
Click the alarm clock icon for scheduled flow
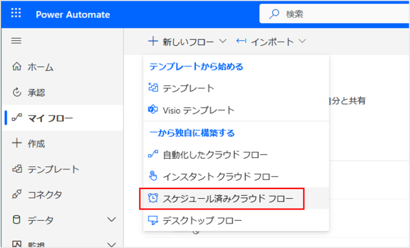(153, 198)
